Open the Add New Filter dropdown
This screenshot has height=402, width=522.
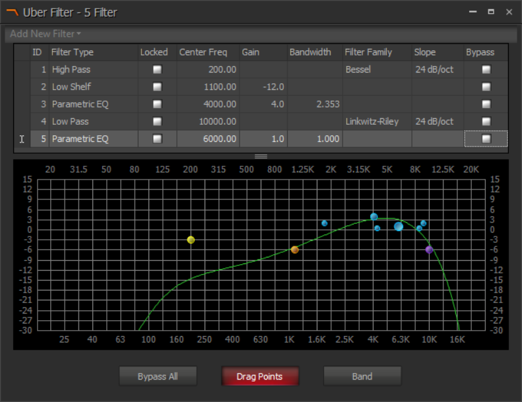(x=46, y=34)
